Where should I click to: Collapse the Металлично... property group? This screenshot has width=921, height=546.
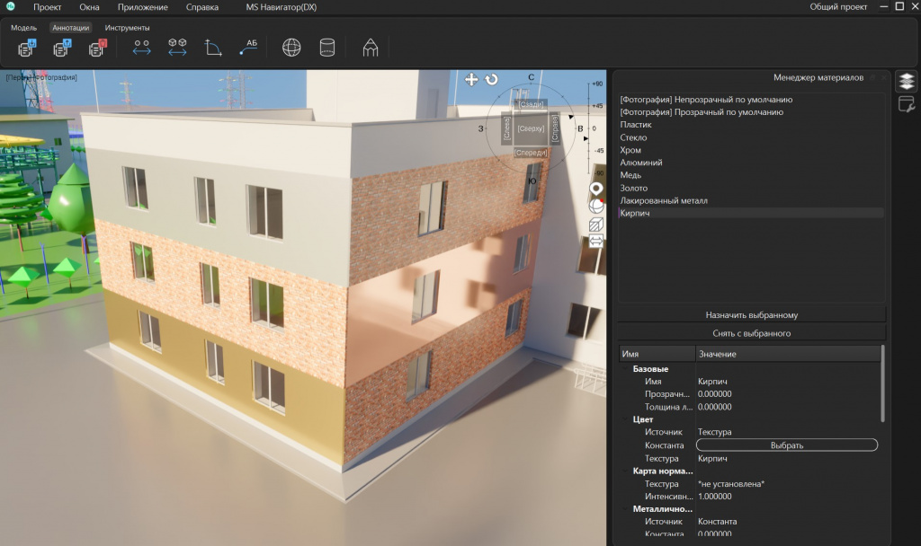(626, 509)
